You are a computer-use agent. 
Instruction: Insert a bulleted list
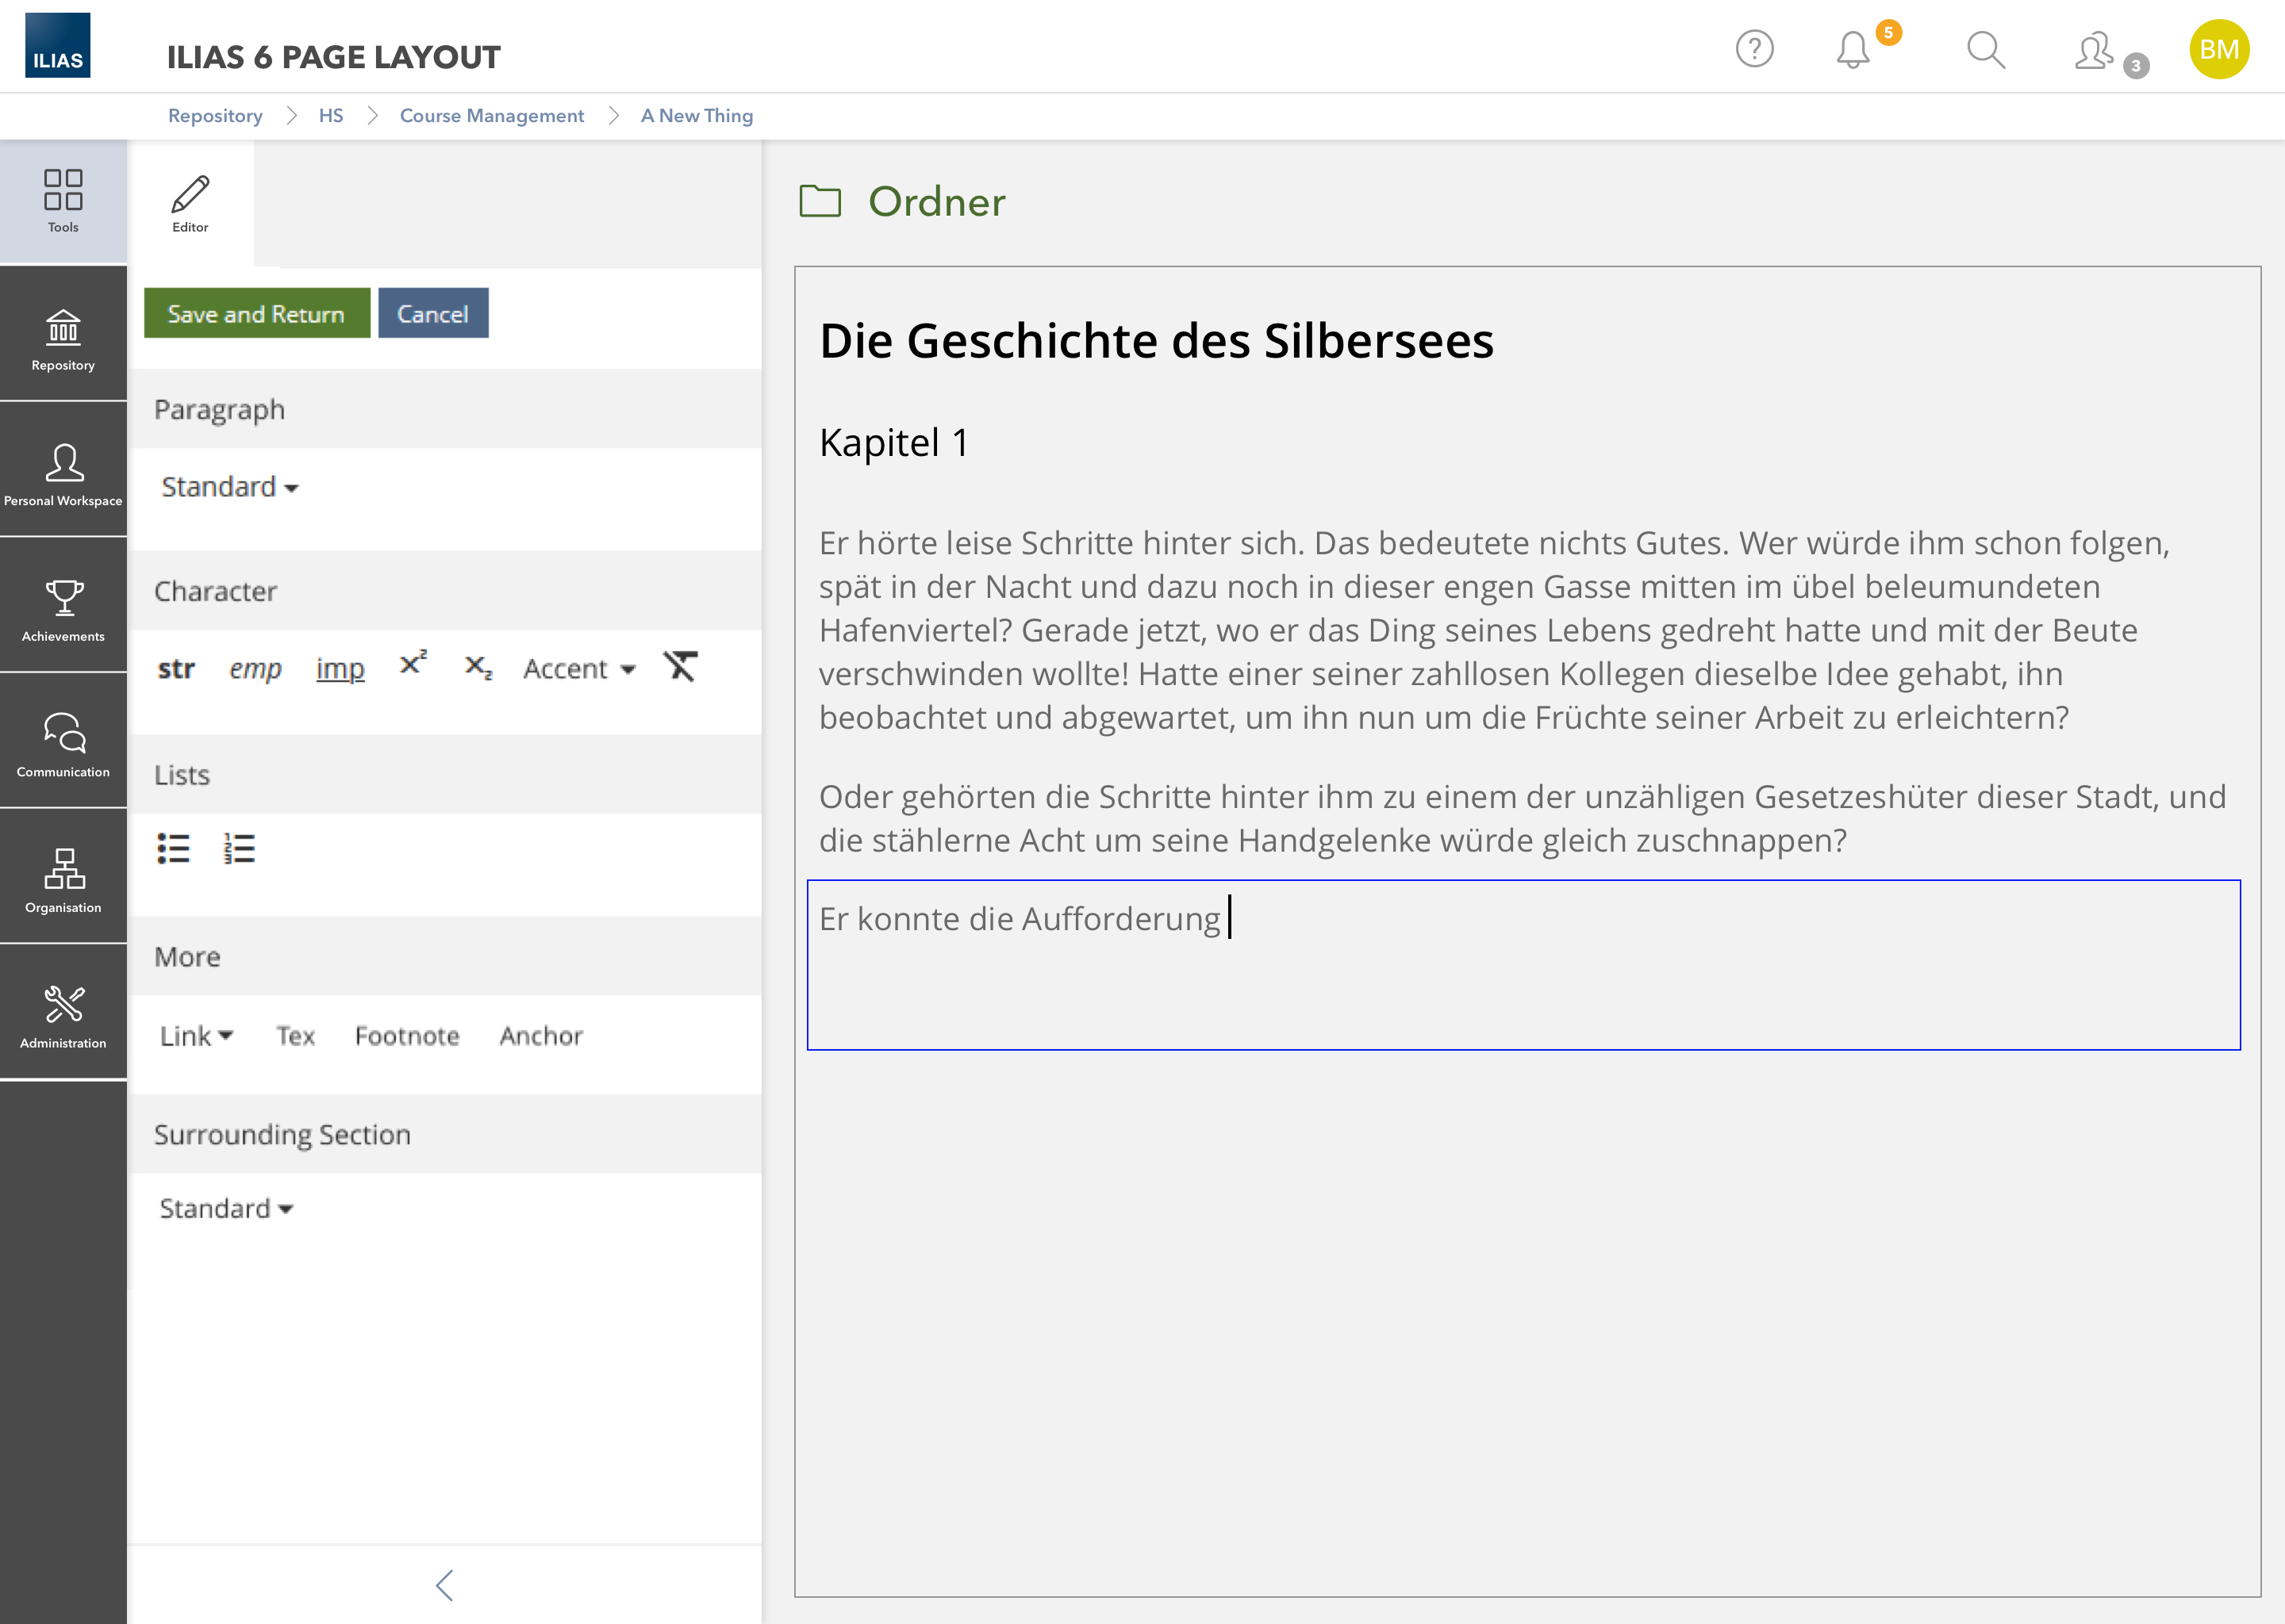point(173,848)
